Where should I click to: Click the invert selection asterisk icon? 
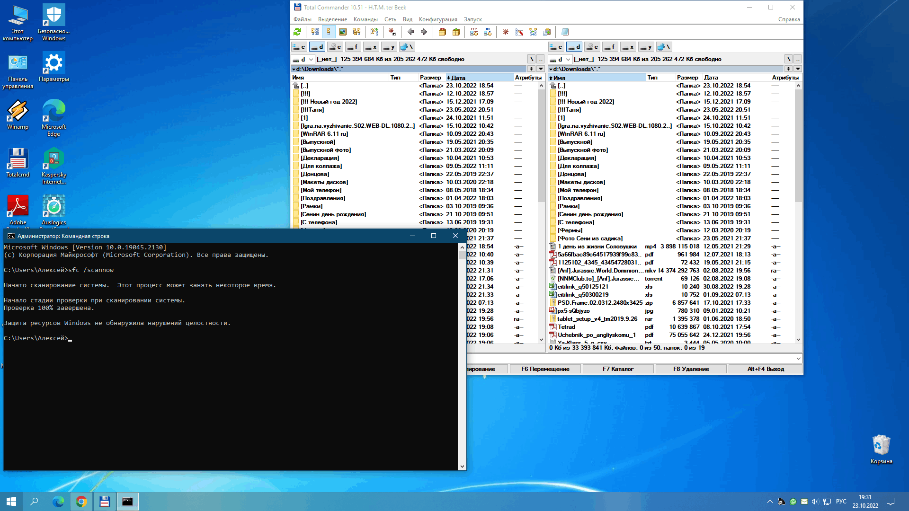[x=392, y=32]
